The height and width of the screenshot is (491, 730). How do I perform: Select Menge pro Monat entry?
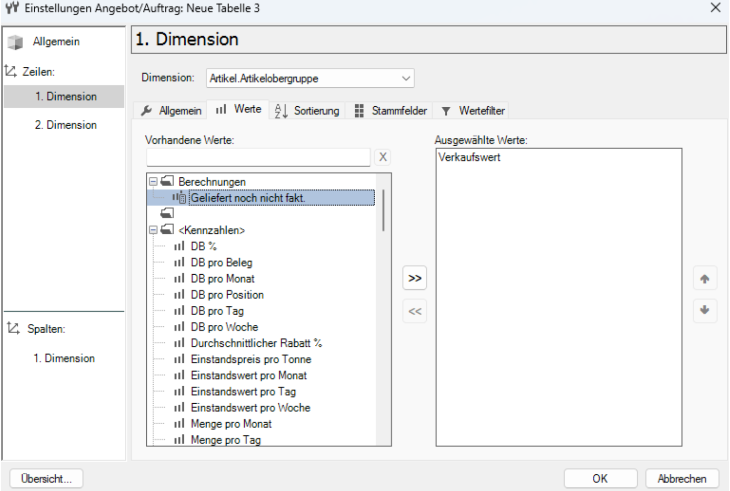[231, 424]
